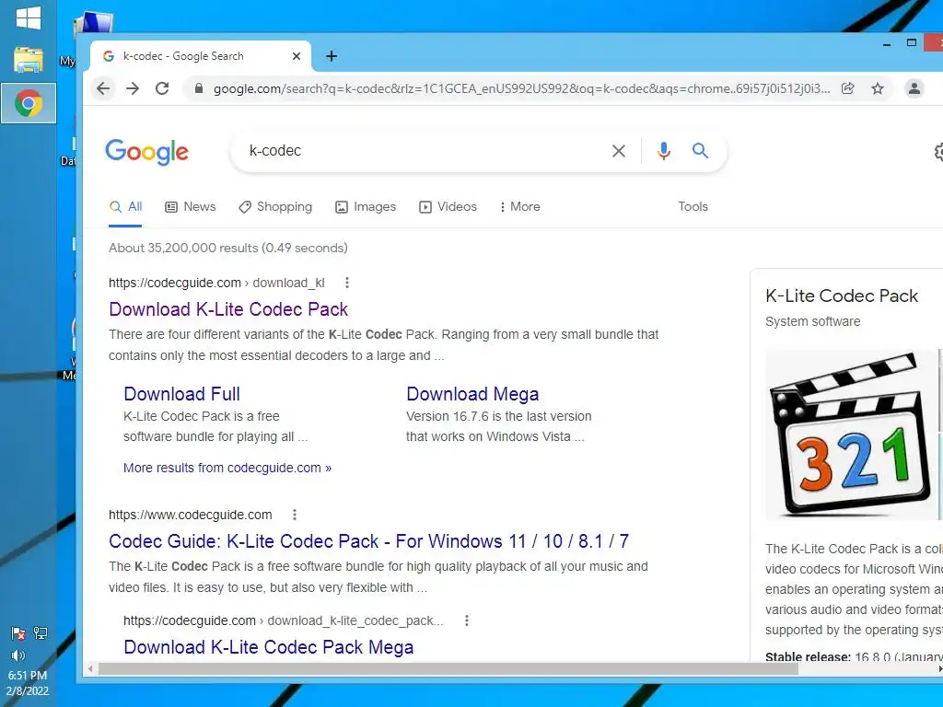Submit search with magnifier icon
This screenshot has width=943, height=707.
click(700, 150)
